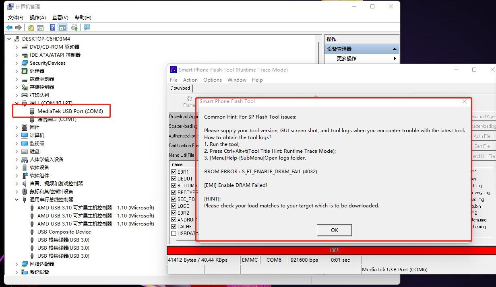Click the back arrow toolbar icon
Viewport: 496px width, 287px height.
pos(9,27)
